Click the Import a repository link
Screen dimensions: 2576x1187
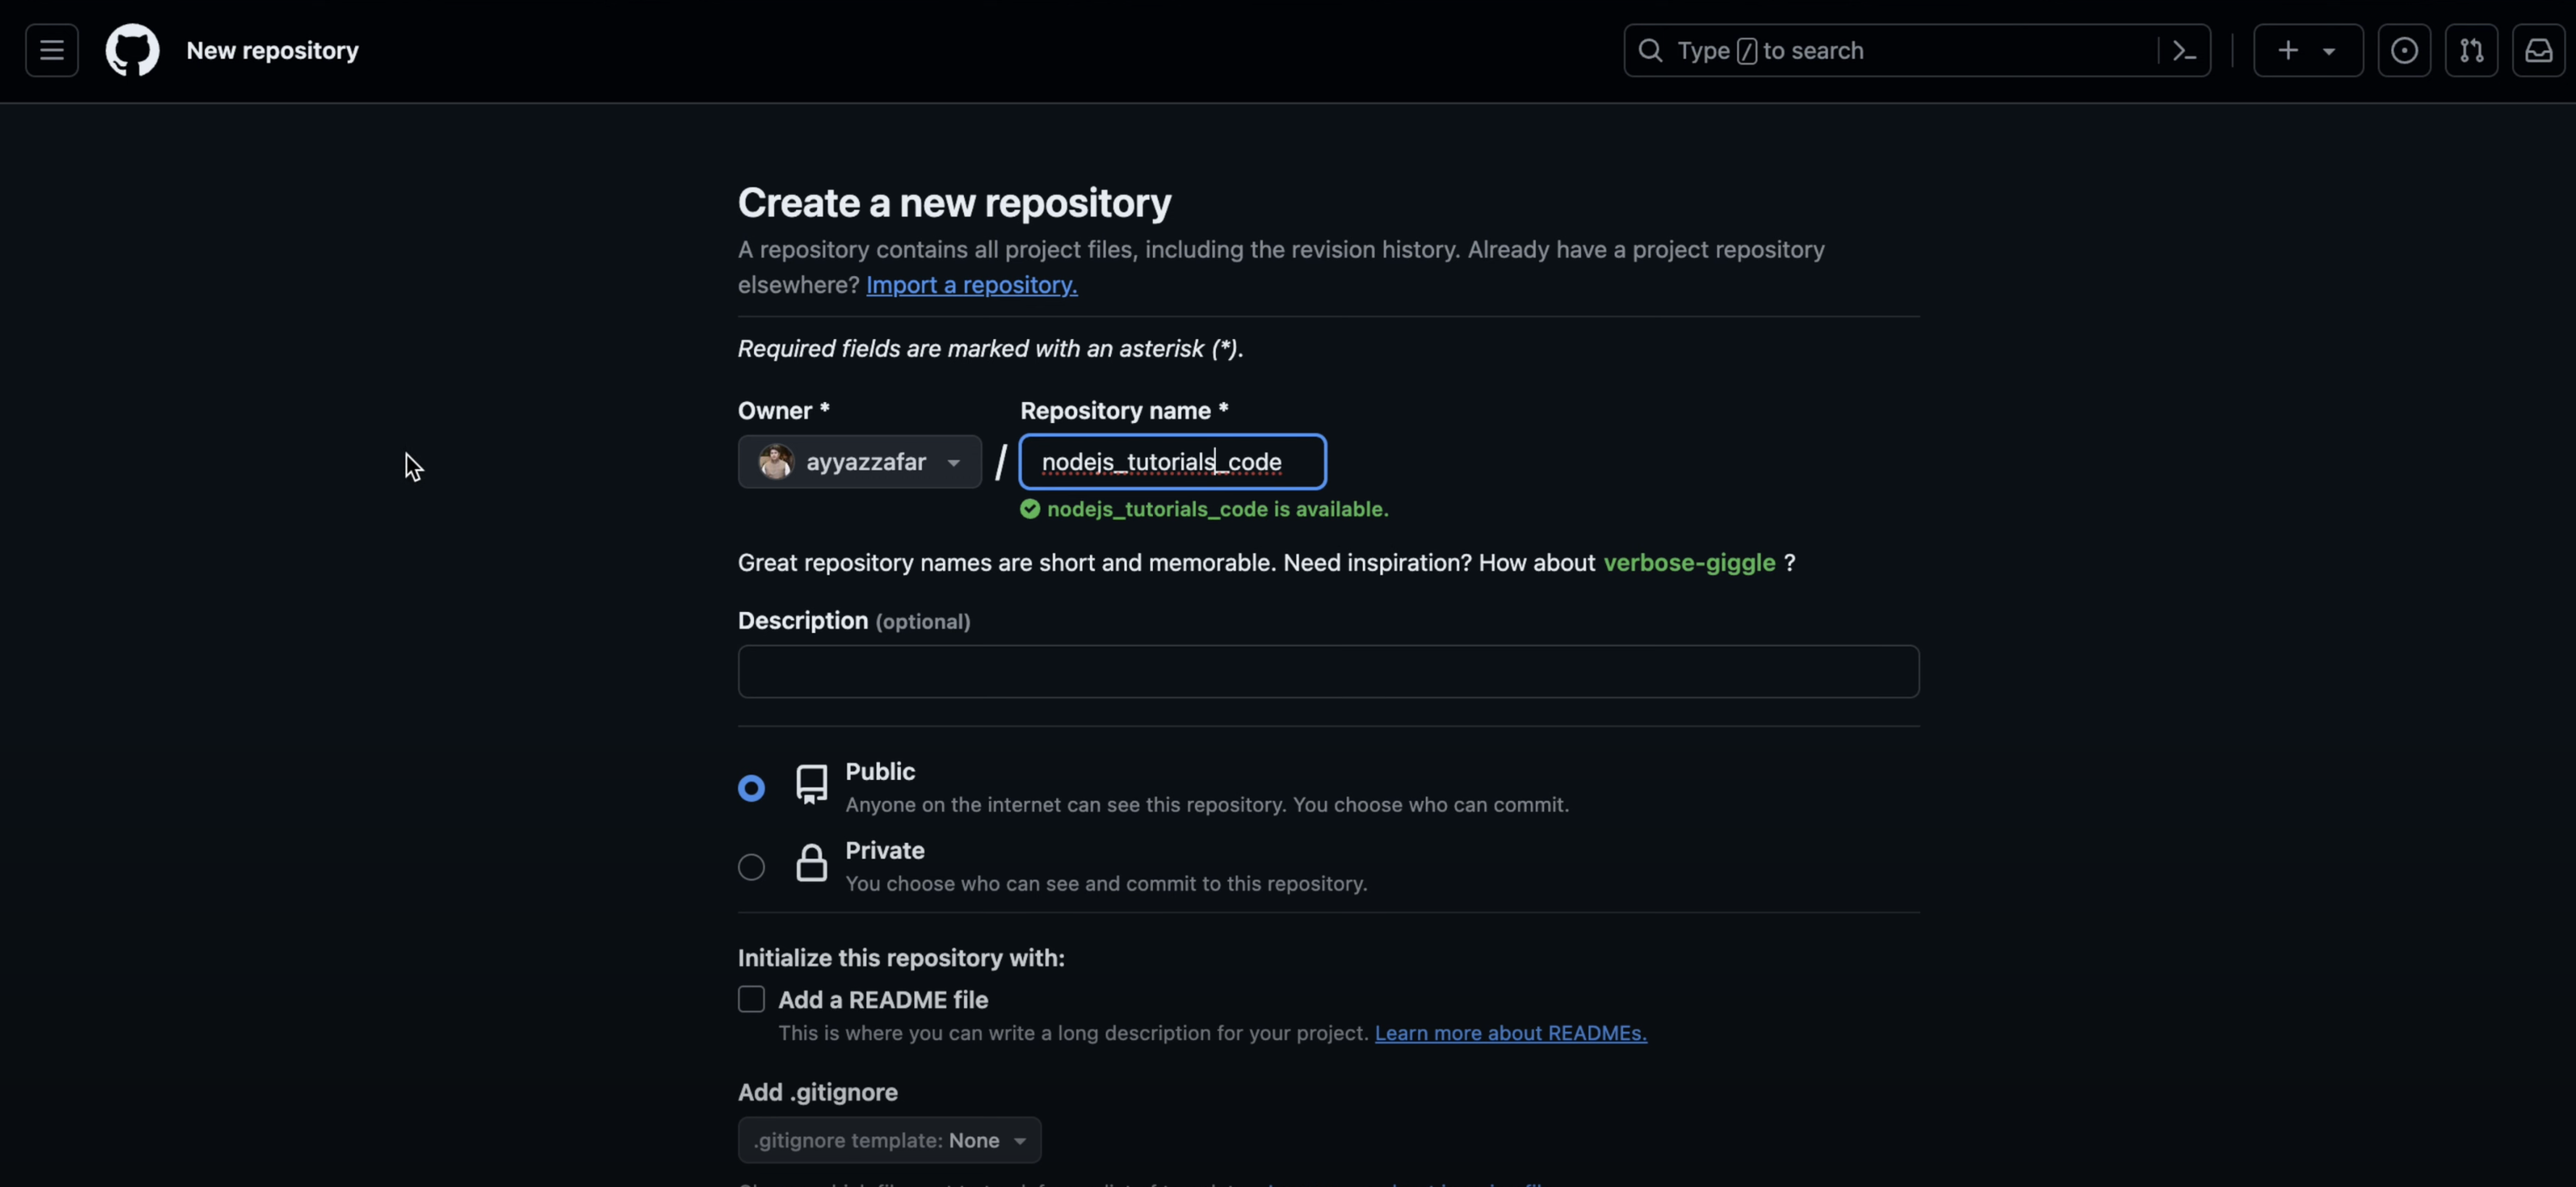[x=971, y=285]
